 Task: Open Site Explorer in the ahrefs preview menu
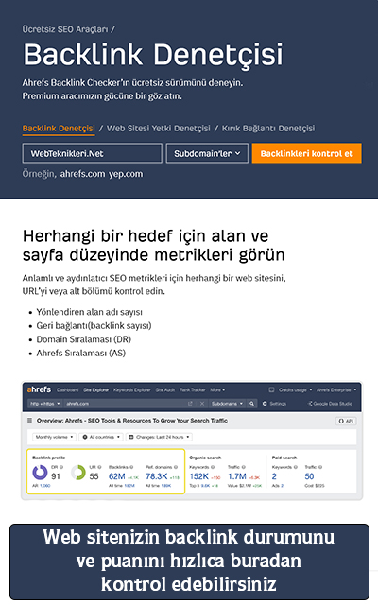click(x=96, y=390)
